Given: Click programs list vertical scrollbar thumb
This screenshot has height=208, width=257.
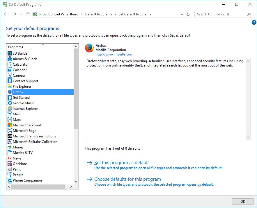Looking at the screenshot, I should pyautogui.click(x=76, y=89).
